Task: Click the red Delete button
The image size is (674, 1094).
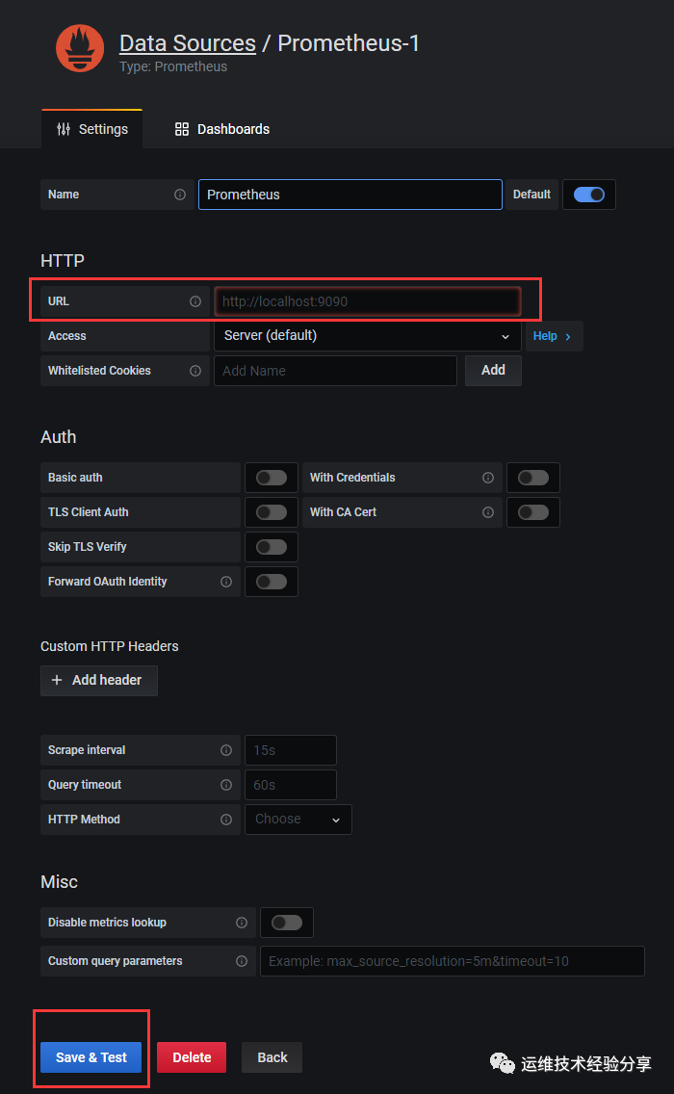Action: [x=192, y=1057]
